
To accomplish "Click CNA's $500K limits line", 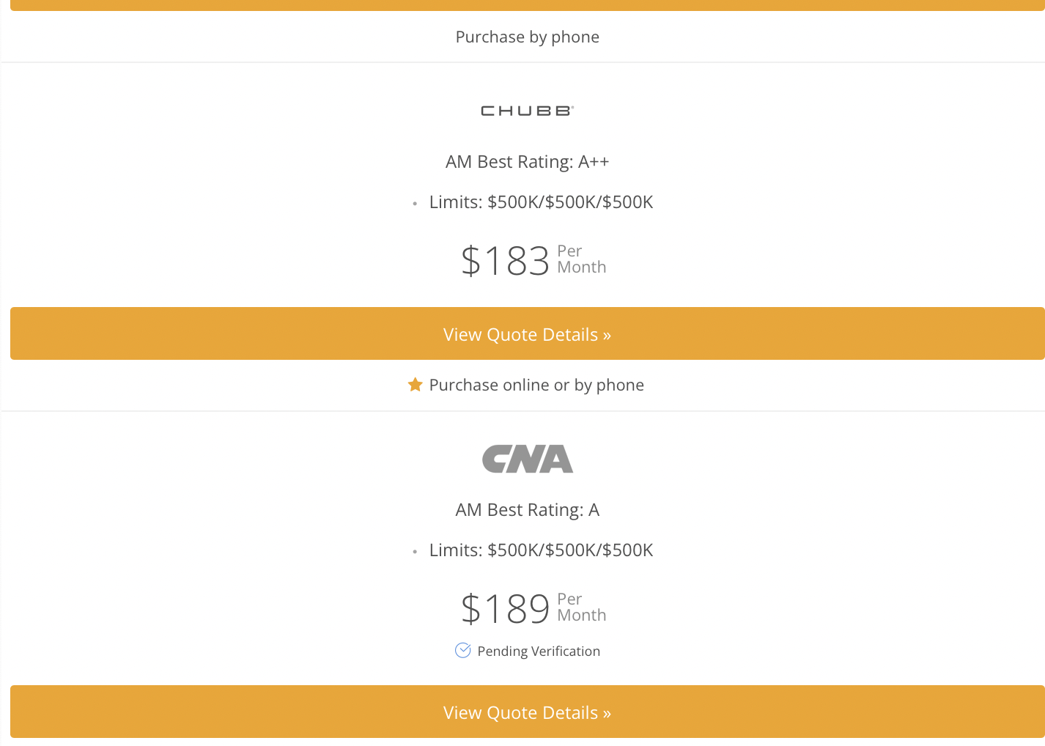I will [541, 550].
